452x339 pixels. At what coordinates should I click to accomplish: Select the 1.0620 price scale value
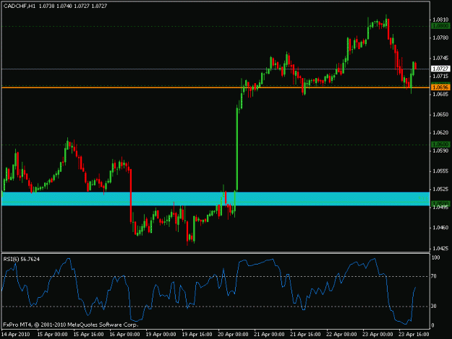(440, 132)
